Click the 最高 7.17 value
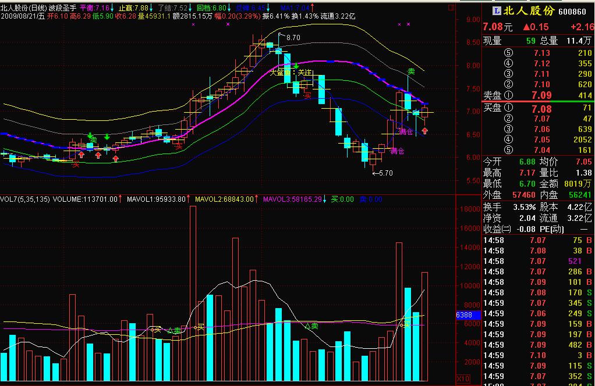Screen dimensions: 595x386 527,173
